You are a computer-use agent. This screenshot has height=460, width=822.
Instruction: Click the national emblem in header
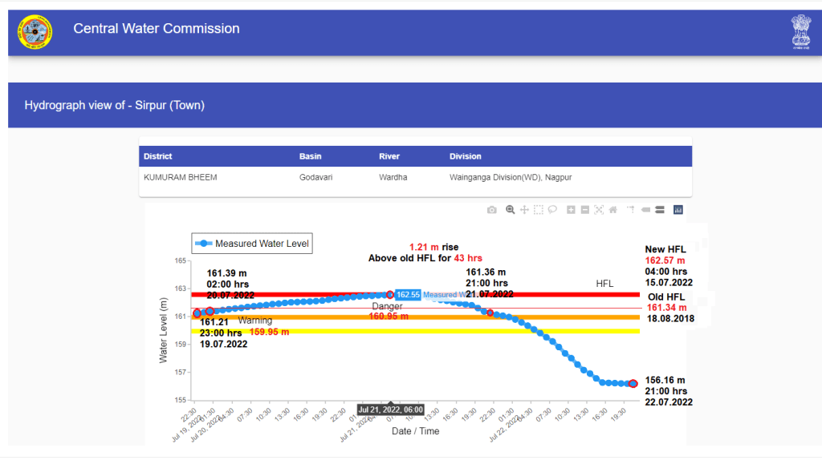800,32
